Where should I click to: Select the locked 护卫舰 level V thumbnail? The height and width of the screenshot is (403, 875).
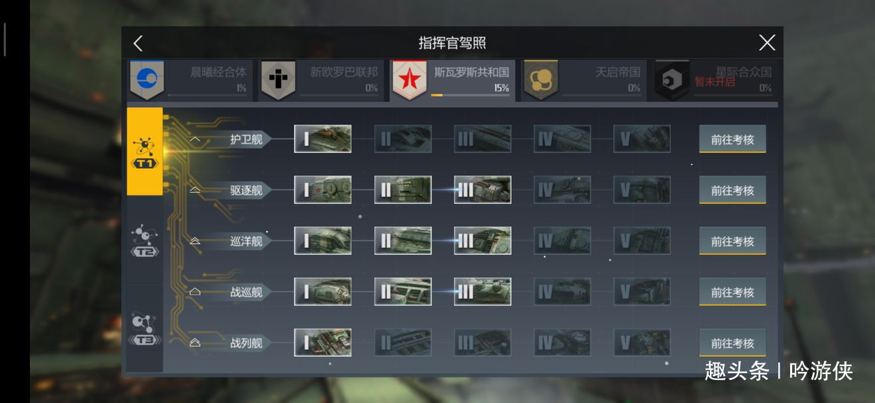(x=642, y=139)
